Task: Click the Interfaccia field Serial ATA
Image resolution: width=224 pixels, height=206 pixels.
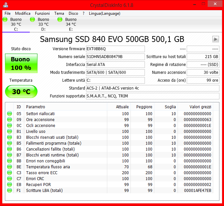Action: pos(115,65)
